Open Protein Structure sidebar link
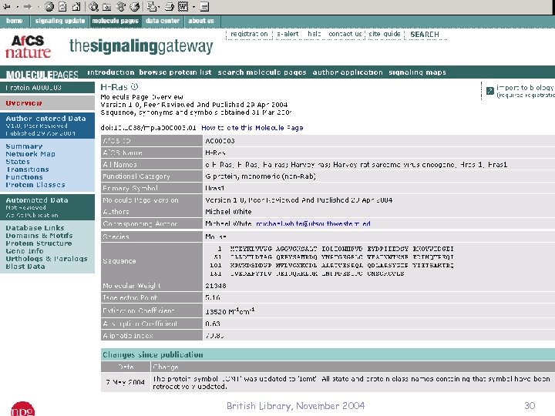The height and width of the screenshot is (416, 555). pyautogui.click(x=39, y=243)
